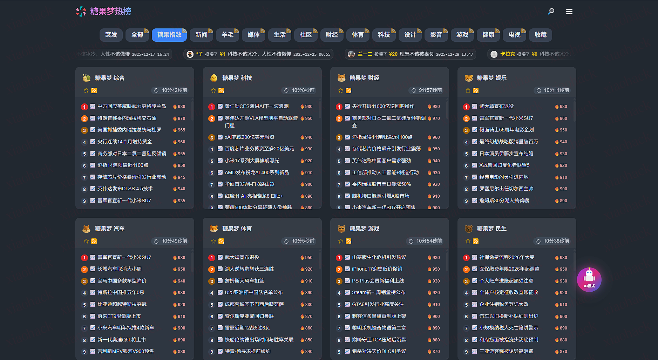Open the 突发 category tab
The height and width of the screenshot is (360, 658).
pos(111,35)
